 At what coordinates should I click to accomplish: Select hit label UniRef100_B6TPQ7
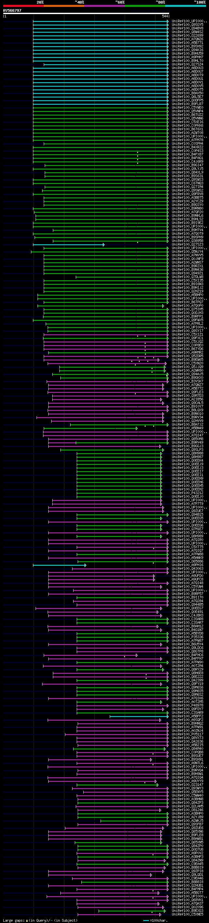(x=187, y=302)
